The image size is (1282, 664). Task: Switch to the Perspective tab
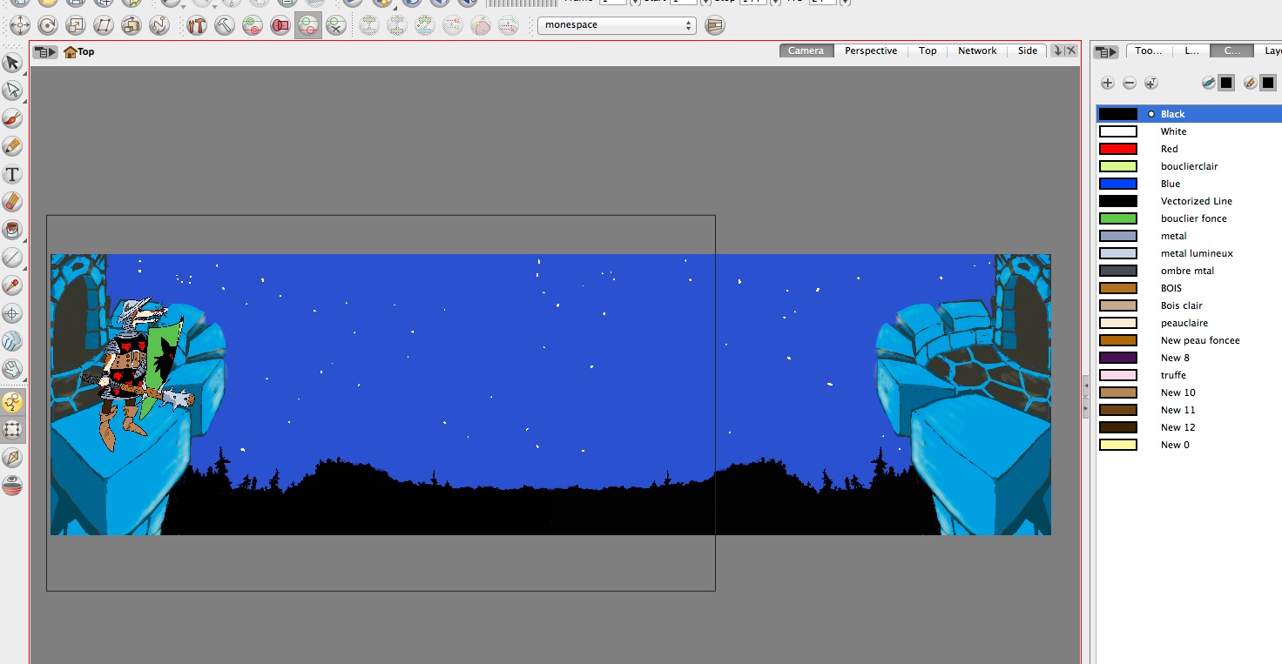coord(871,50)
